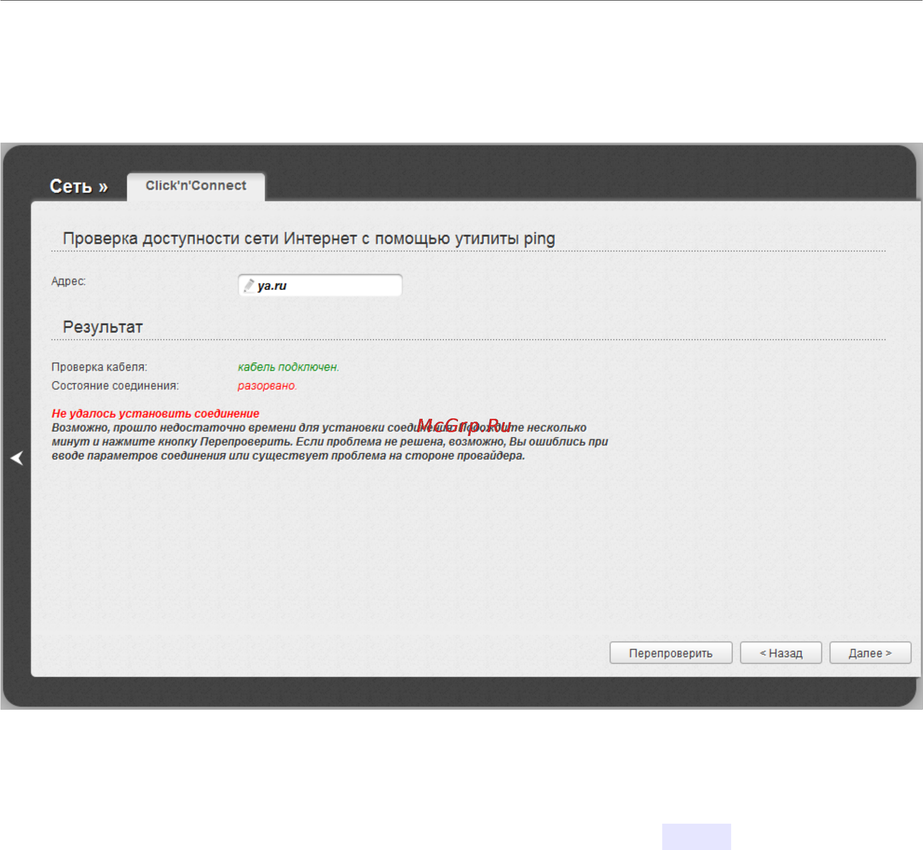This screenshot has width=923, height=850.
Task: Click the green кабель подключен status
Action: (x=289, y=367)
